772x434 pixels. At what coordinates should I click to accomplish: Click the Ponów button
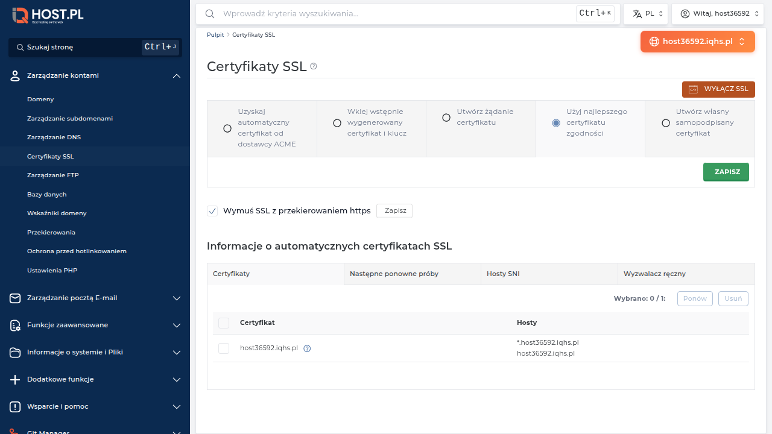click(x=695, y=298)
